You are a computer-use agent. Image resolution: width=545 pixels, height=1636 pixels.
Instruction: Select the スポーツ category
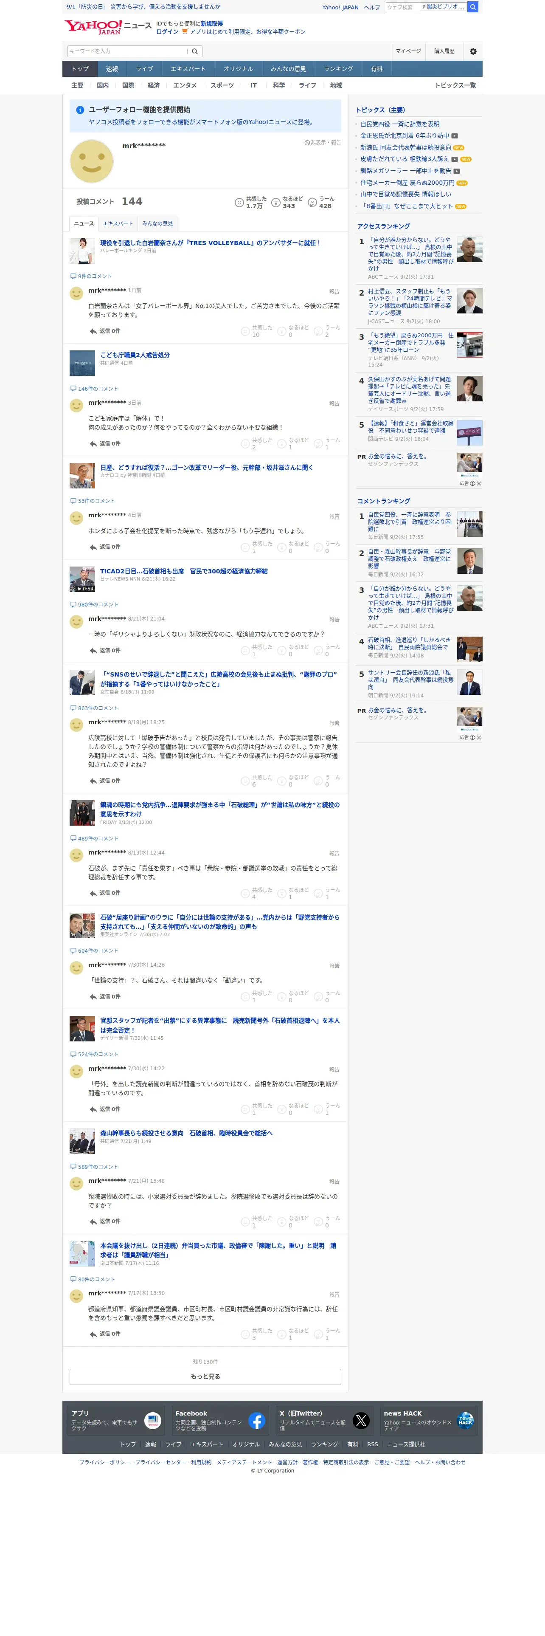tap(222, 86)
